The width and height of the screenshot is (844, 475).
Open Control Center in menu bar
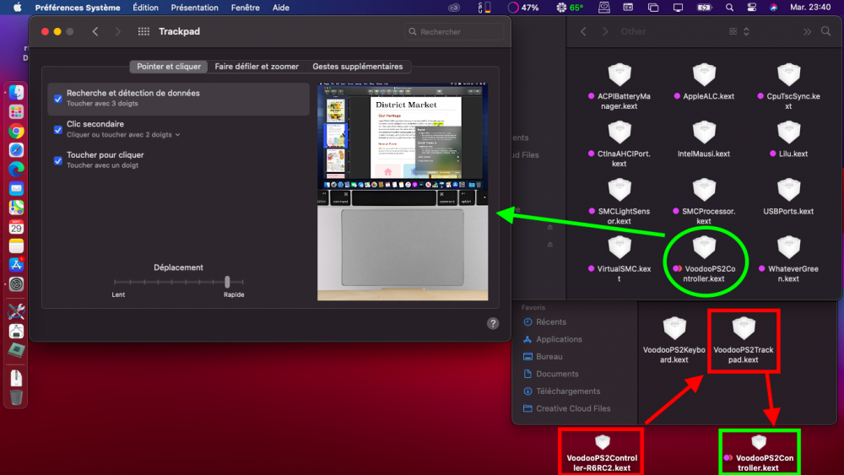coord(751,8)
